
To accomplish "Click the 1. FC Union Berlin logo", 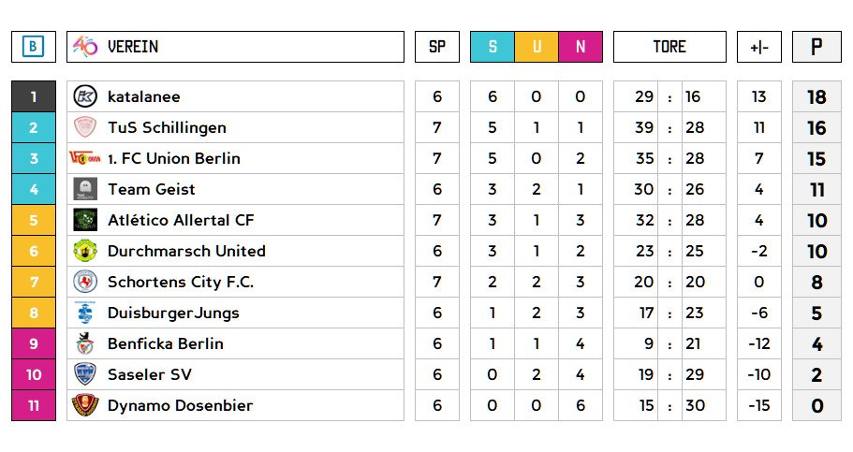I will click(x=85, y=158).
